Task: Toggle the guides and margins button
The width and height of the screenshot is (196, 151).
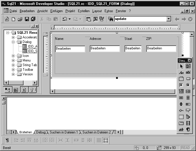Action: tap(105, 140)
